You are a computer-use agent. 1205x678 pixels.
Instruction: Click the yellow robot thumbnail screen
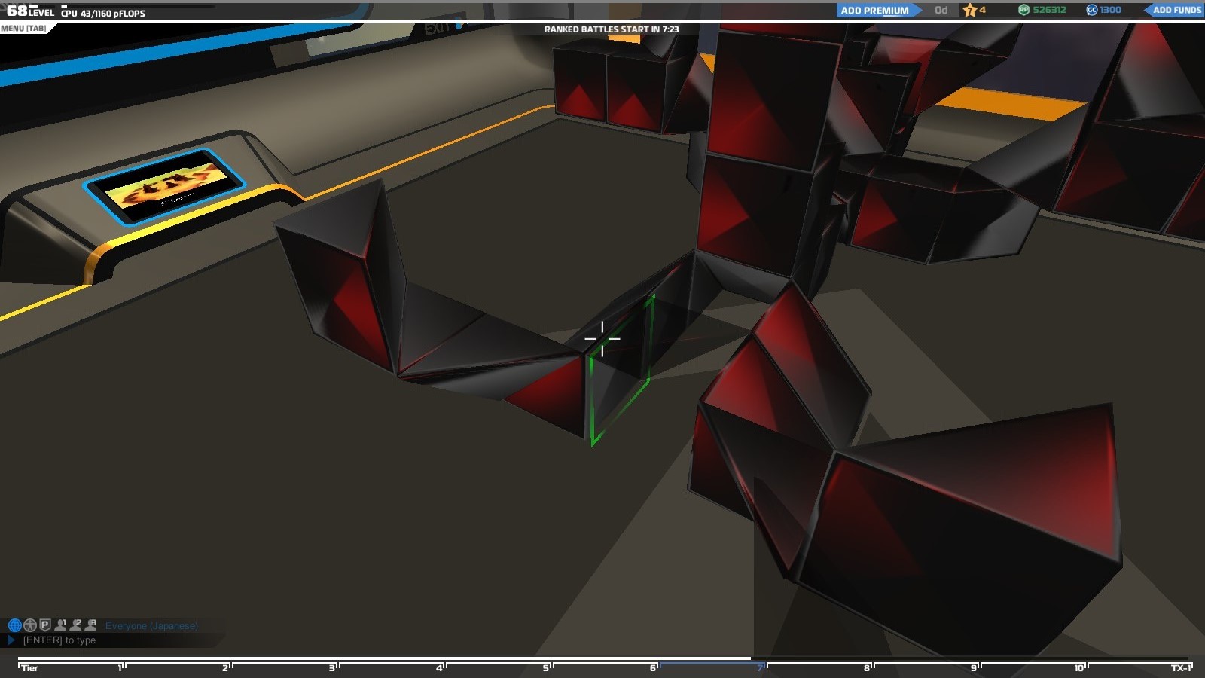coord(164,185)
